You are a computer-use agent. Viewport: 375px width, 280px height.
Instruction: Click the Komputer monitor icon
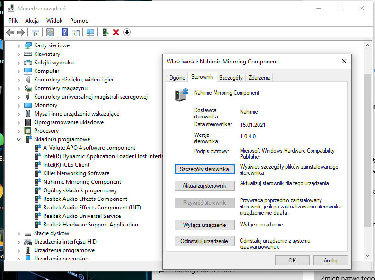point(28,71)
